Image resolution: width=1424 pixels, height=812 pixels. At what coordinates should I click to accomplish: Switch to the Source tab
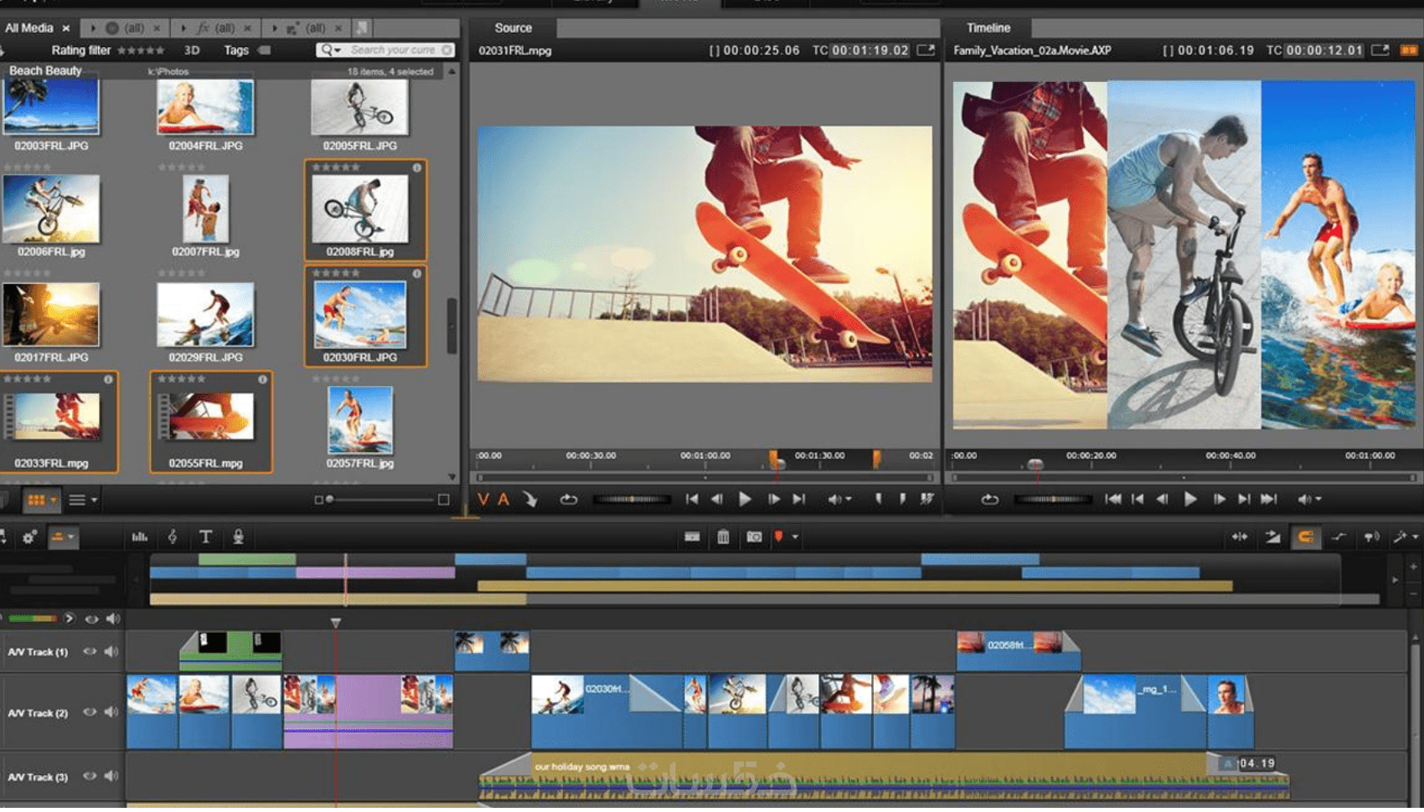[513, 28]
